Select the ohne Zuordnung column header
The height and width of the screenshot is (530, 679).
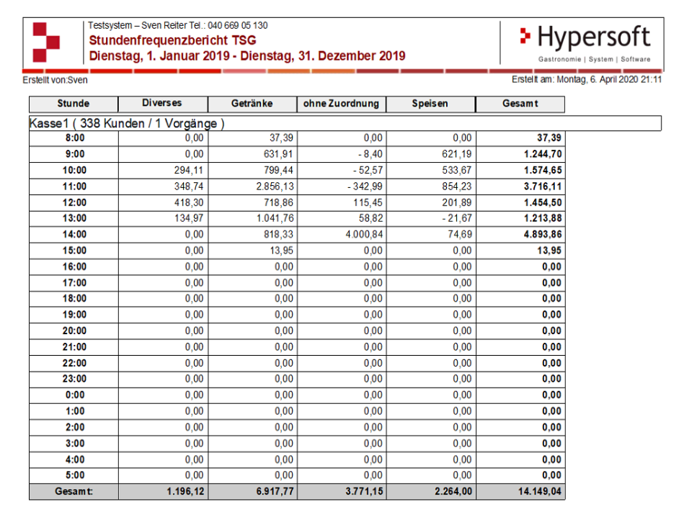tap(341, 104)
